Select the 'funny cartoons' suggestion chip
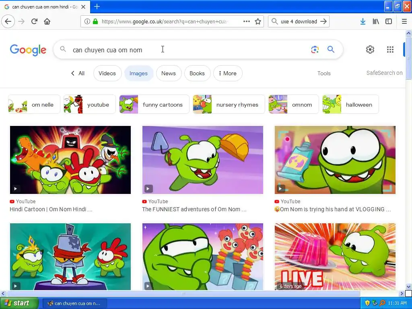412x309 pixels. 154,104
